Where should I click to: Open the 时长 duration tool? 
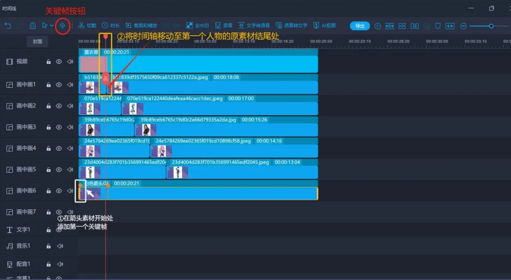[x=110, y=25]
